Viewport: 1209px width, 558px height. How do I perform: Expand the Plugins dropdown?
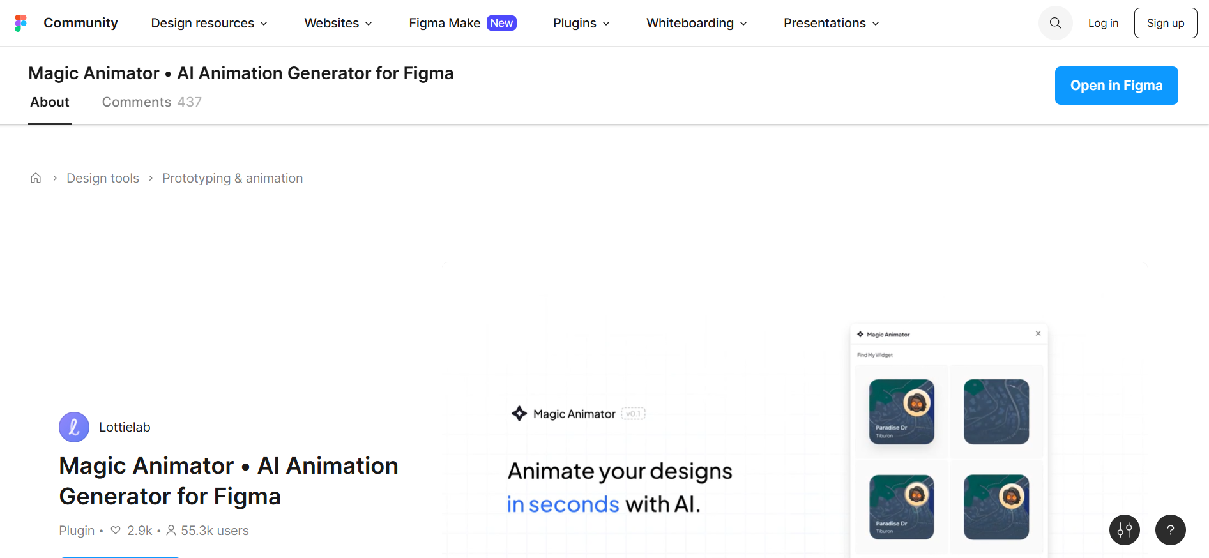pos(581,23)
